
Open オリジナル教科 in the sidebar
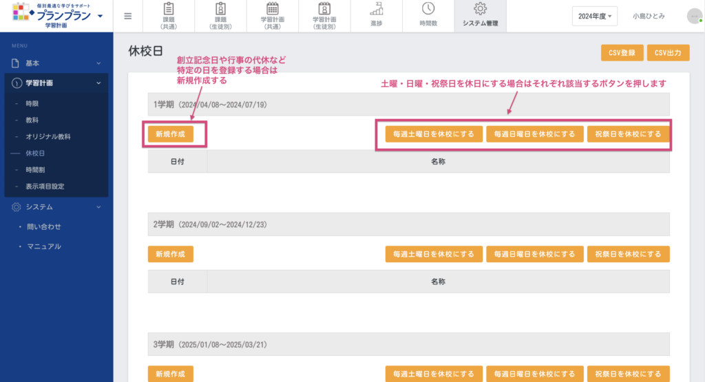(x=48, y=136)
